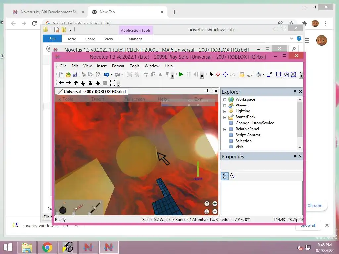Image resolution: width=339 pixels, height=254 pixels.
Task: Click the in-game zoom in plus button
Action: (215, 204)
